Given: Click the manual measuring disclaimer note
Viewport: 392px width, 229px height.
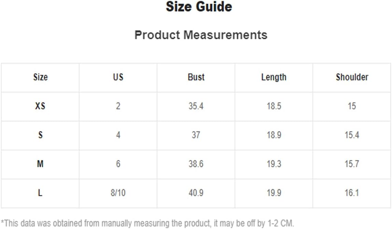Looking at the screenshot, I should point(148,223).
